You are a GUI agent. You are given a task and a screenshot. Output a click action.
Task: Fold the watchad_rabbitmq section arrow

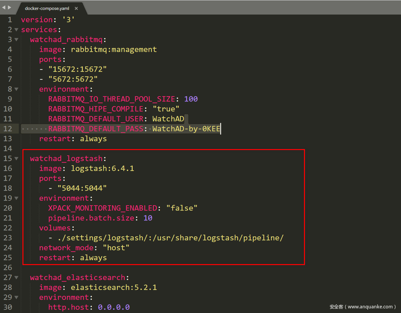pos(16,40)
